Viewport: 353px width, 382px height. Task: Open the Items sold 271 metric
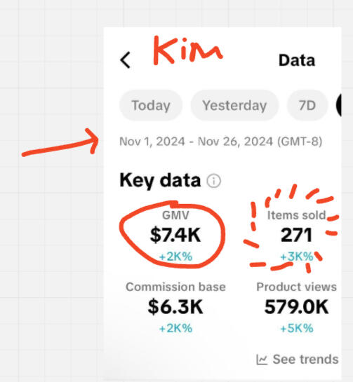coord(296,235)
